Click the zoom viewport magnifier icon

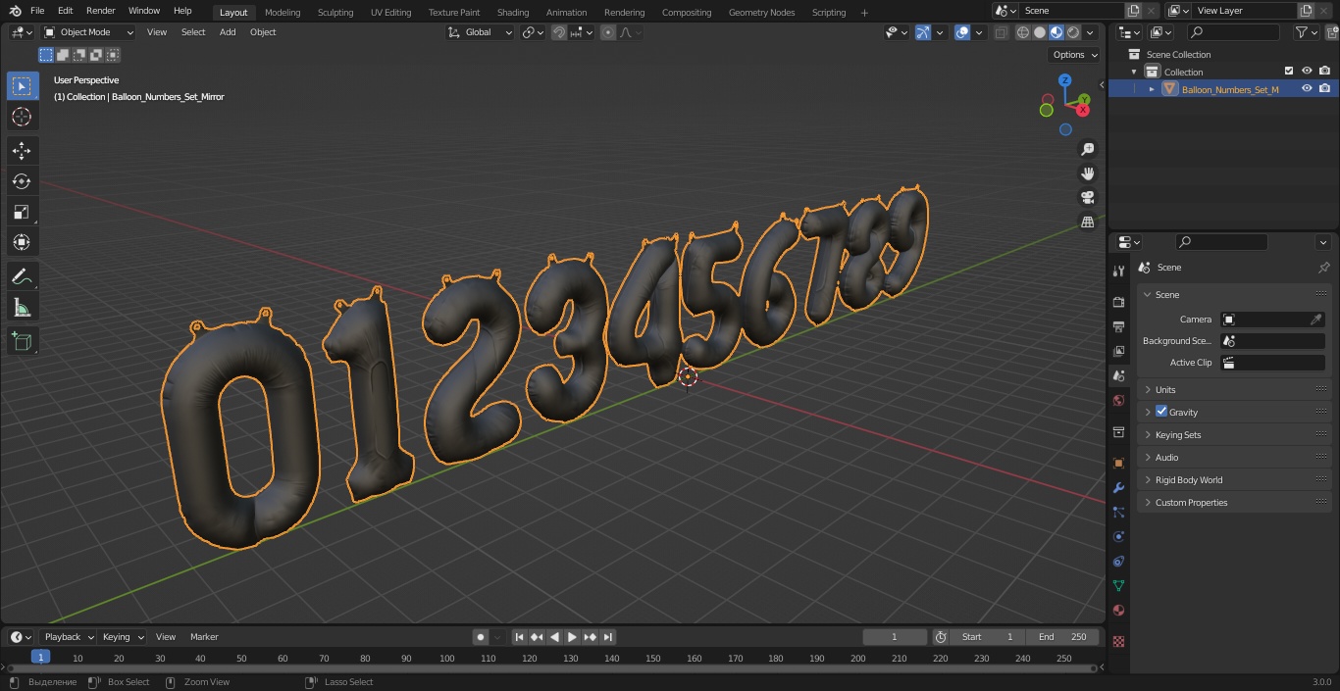coord(1088,149)
